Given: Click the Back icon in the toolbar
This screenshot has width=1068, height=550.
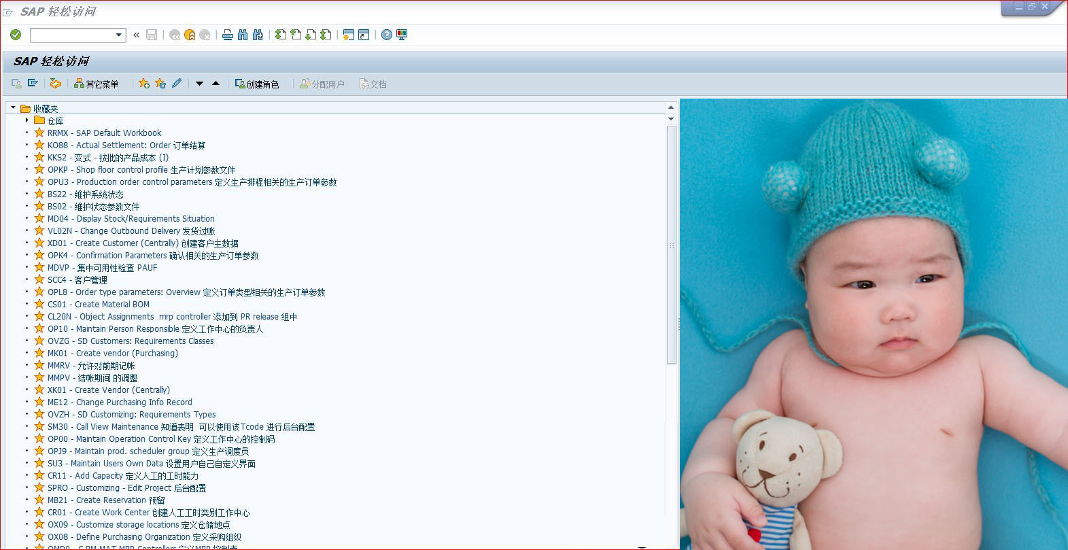Looking at the screenshot, I should click(x=175, y=35).
